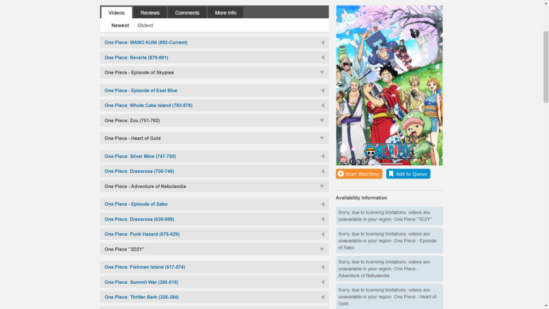
Task: Collapse the Adventure of Nebulandia arrow
Action: (322, 186)
